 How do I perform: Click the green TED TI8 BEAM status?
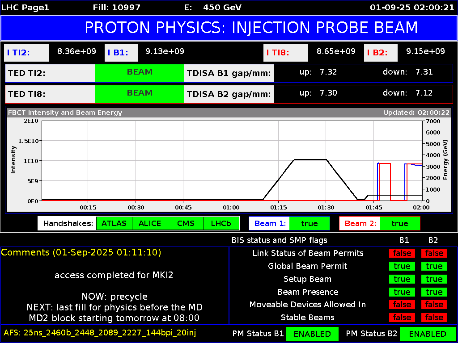[x=140, y=94]
